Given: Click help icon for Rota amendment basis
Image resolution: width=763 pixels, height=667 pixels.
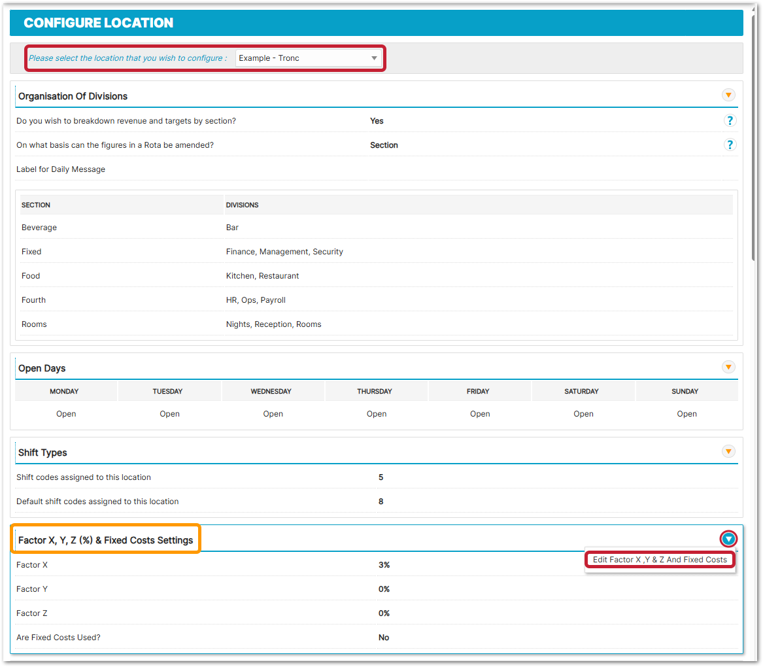Looking at the screenshot, I should 730,145.
